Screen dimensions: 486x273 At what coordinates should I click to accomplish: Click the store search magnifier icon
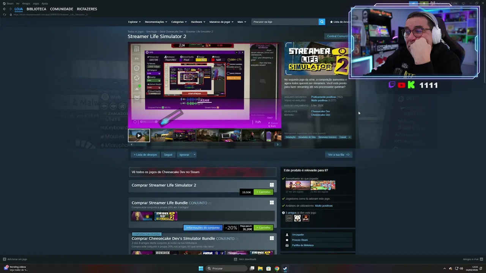(322, 22)
